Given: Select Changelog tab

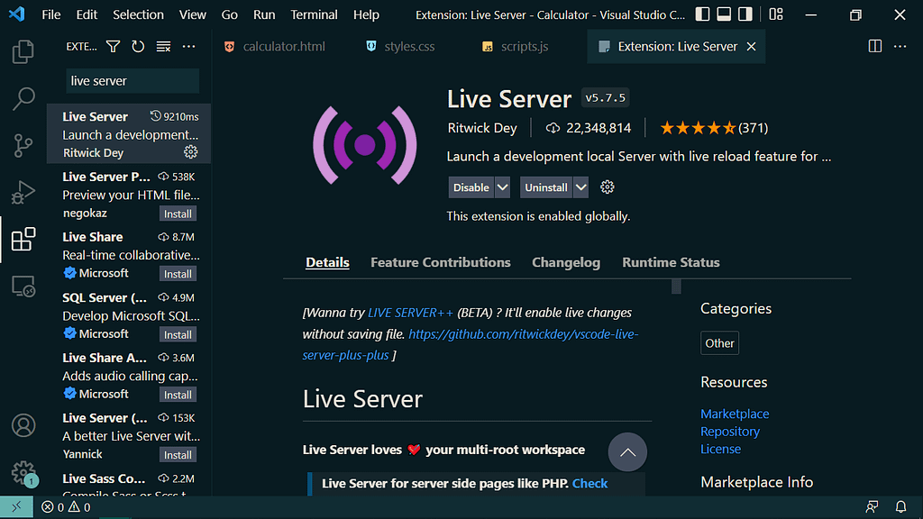Looking at the screenshot, I should [566, 262].
